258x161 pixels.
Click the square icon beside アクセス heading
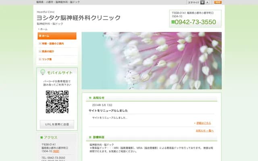tap(42, 138)
